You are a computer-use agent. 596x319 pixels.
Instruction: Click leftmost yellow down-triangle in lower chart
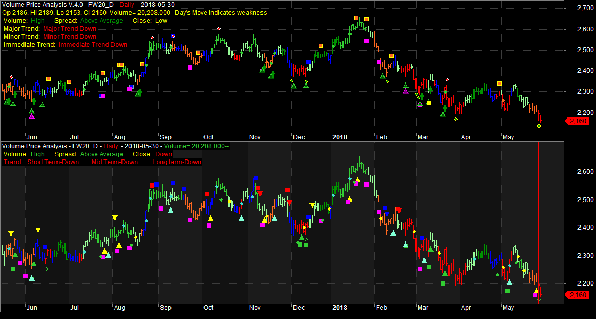[11, 234]
